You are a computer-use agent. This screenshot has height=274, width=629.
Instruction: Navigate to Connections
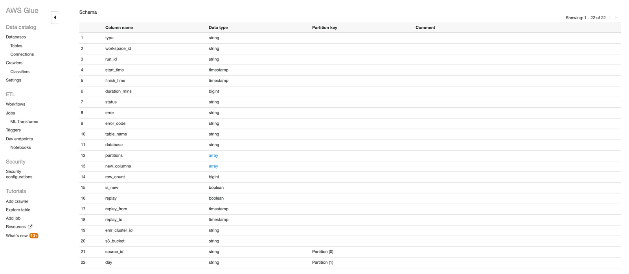point(22,54)
